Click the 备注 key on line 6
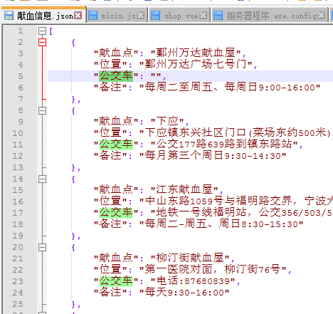The image size is (333, 314). coord(110,87)
